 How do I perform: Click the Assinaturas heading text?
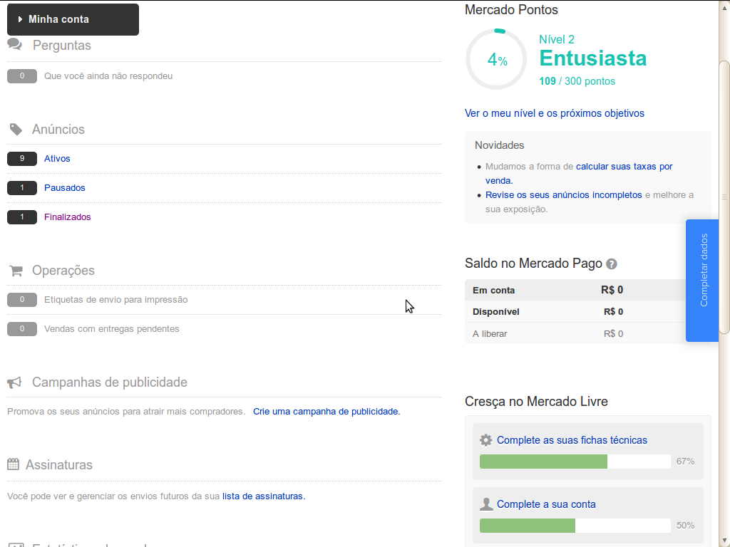(58, 464)
